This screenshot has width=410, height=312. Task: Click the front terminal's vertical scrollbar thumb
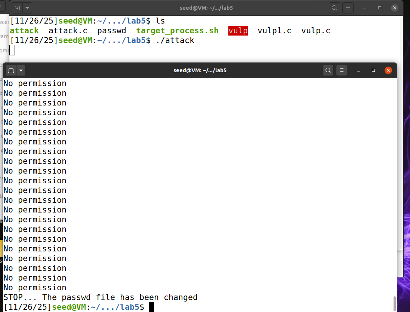click(395, 304)
